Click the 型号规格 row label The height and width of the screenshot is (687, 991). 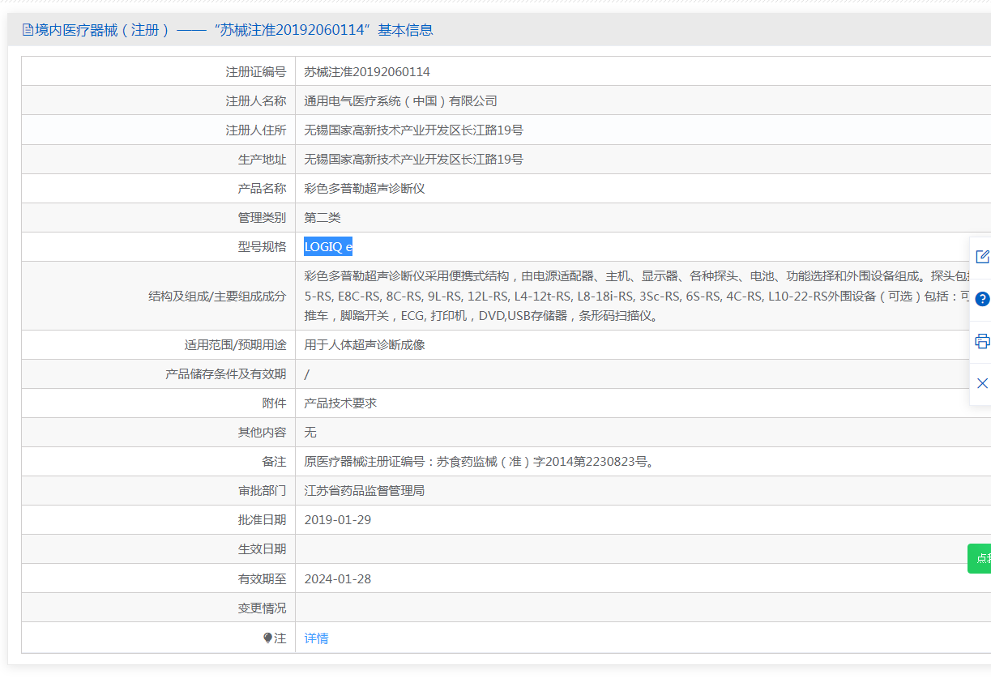click(x=262, y=247)
